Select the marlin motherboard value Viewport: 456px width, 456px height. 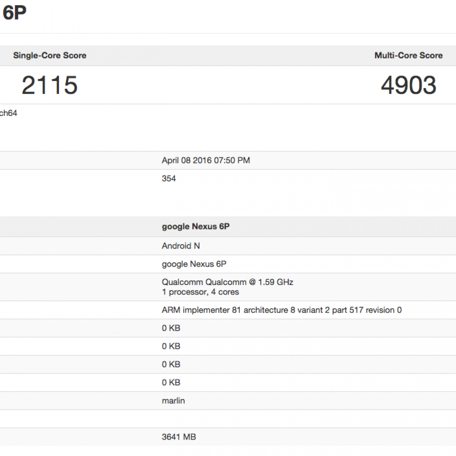(x=173, y=401)
